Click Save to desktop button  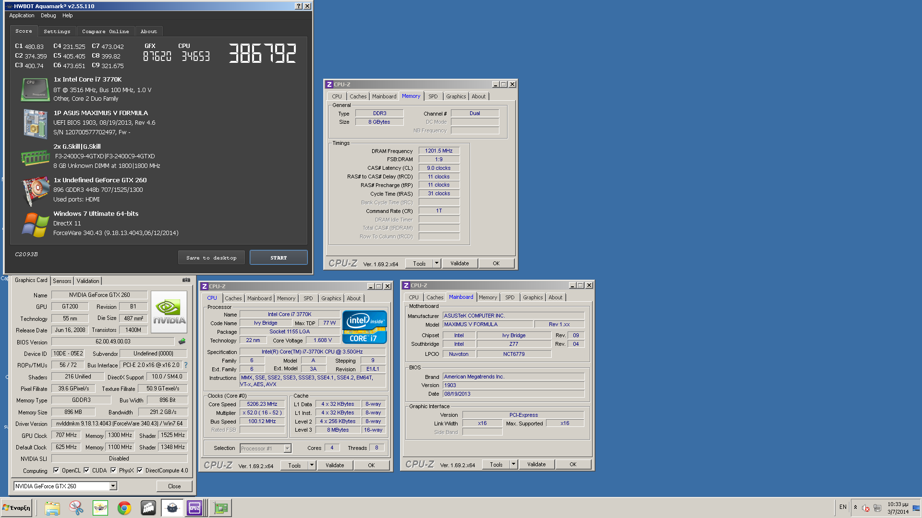(211, 258)
